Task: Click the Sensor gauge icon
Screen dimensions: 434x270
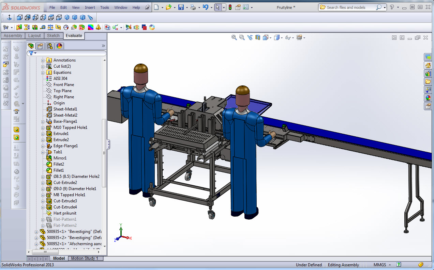Action: tap(66, 27)
